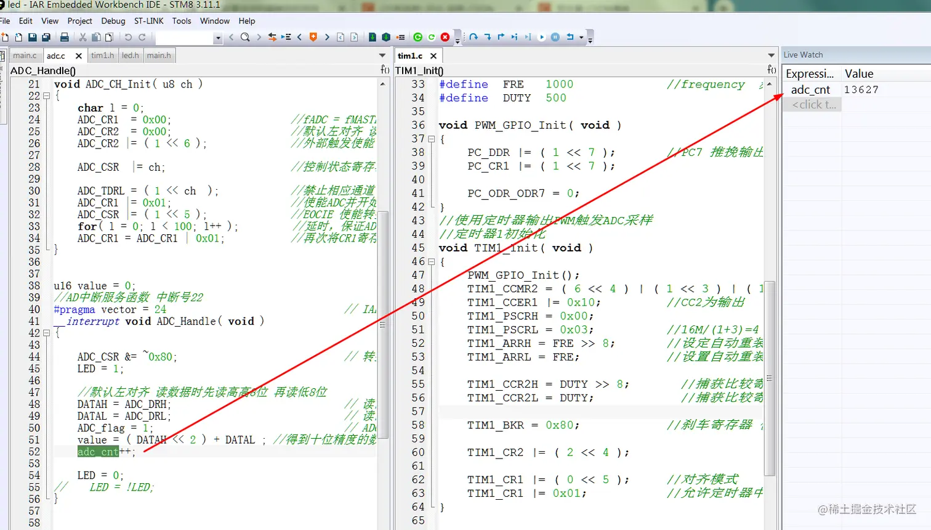This screenshot has height=530, width=931.
Task: Click Restart Debugger green icon
Action: coord(432,37)
